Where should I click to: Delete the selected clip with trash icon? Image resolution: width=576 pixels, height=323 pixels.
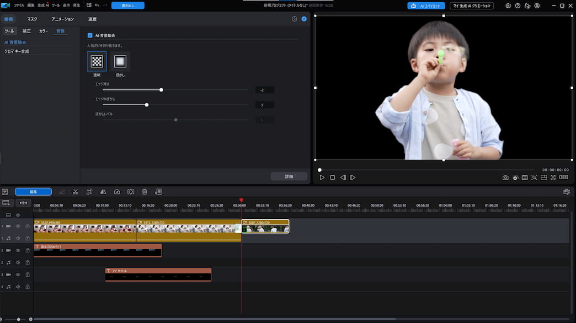coord(145,192)
